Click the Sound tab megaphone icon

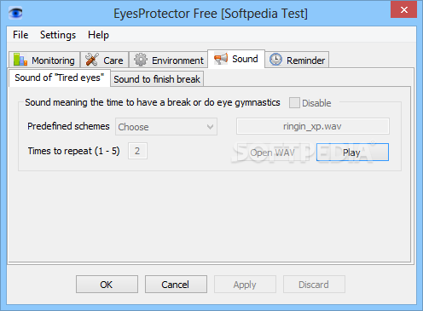point(221,59)
